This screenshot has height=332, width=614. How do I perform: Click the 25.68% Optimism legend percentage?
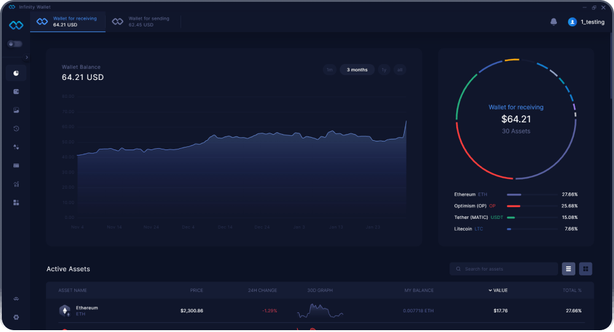(570, 206)
